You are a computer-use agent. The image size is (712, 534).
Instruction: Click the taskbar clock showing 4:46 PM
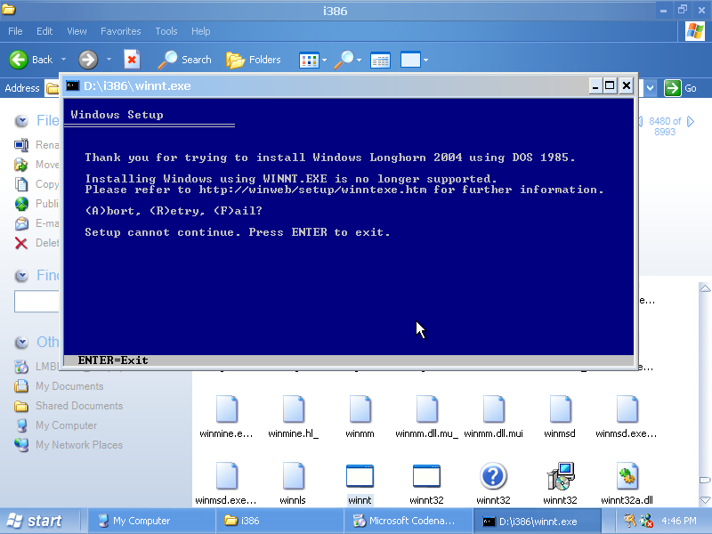[679, 521]
